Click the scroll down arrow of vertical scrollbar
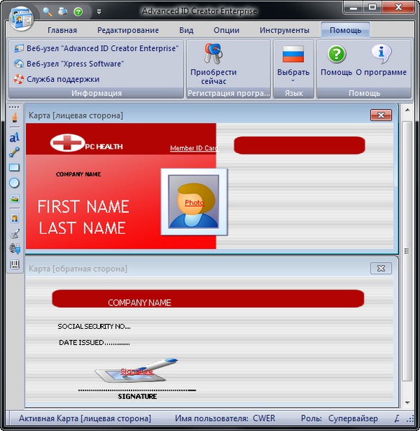The width and height of the screenshot is (420, 431). [408, 403]
